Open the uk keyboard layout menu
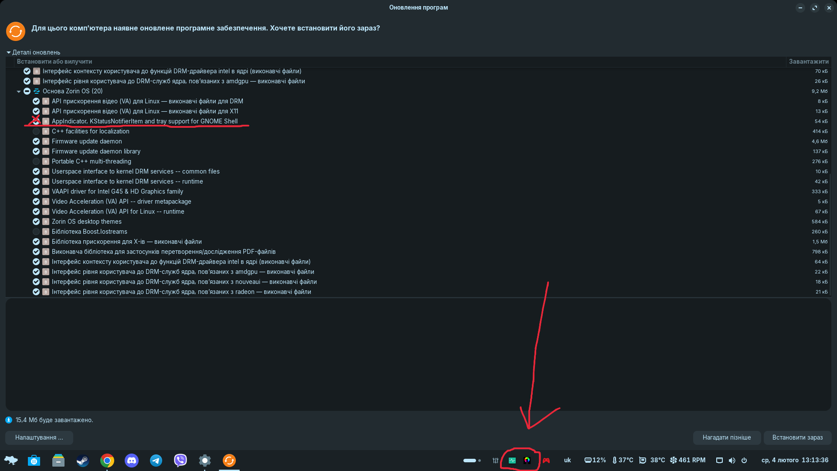The image size is (837, 471). pos(567,460)
